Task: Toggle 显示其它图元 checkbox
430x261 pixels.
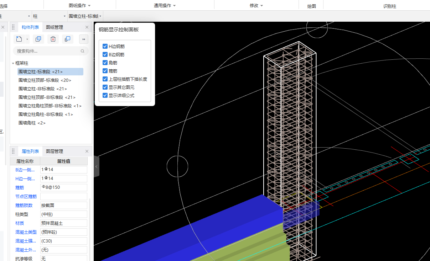Action: pos(105,87)
